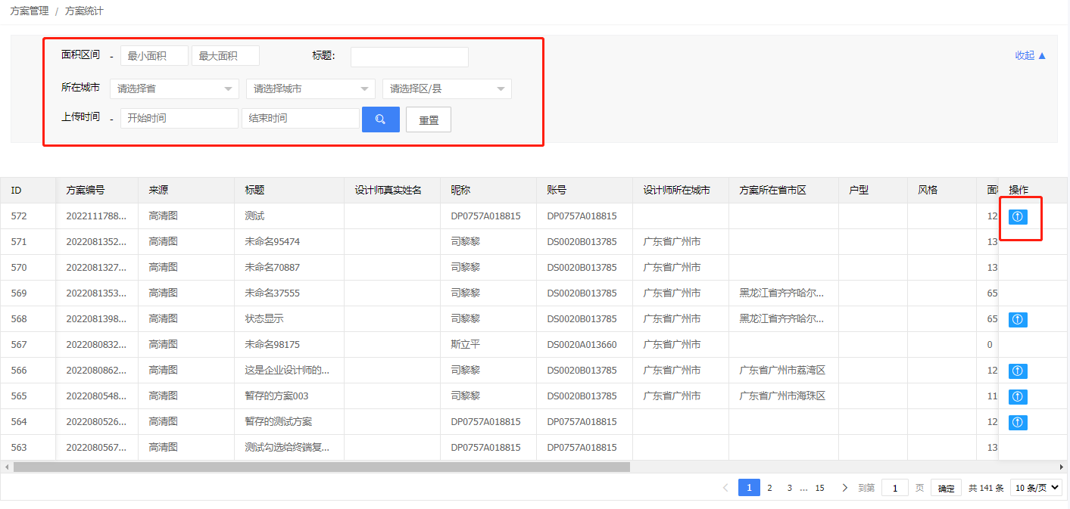Open the district dropdown 请选择区/县

(x=447, y=89)
